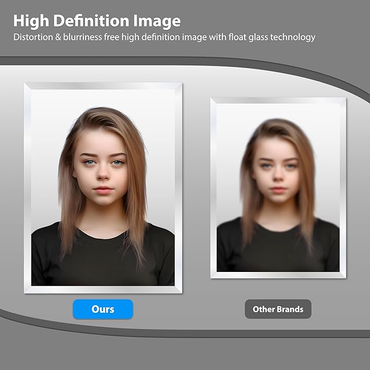370x370 pixels.
Task: Click the top beveled edge of left mirror
Action: point(103,86)
